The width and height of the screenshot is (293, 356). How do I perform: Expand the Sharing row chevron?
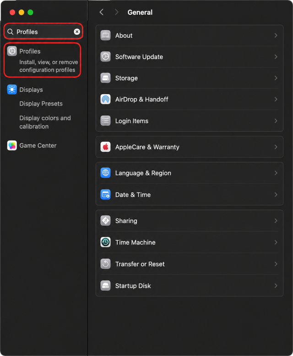276,221
